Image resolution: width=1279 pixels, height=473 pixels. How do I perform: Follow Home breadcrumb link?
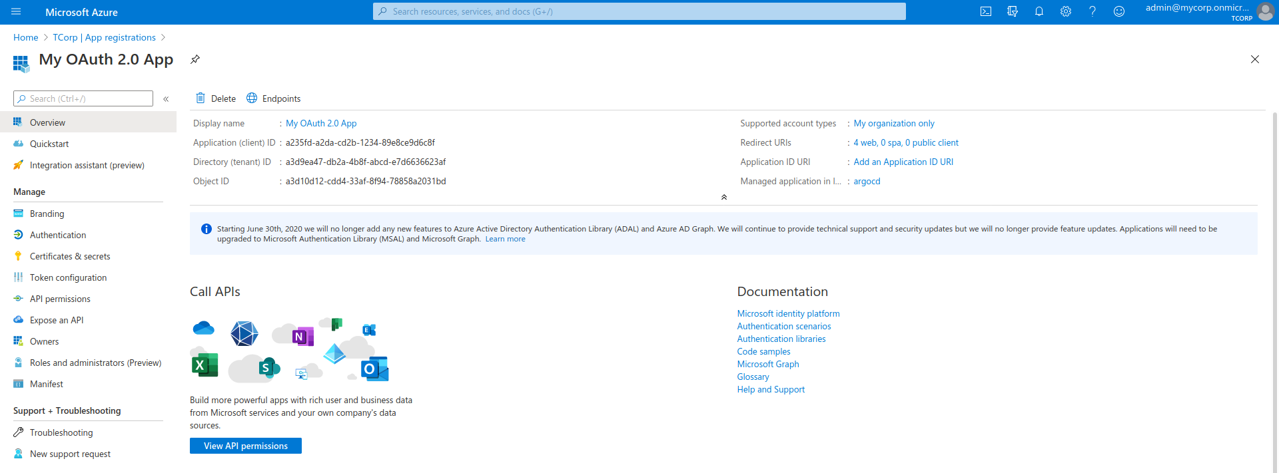tap(26, 38)
